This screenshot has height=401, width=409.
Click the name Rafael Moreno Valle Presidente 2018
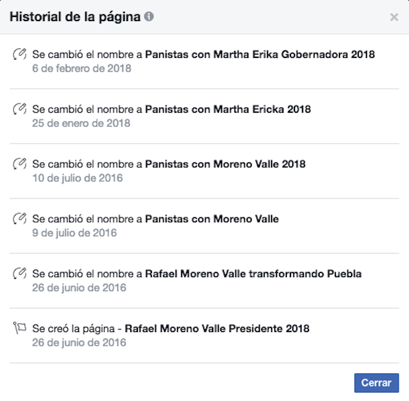tap(217, 329)
